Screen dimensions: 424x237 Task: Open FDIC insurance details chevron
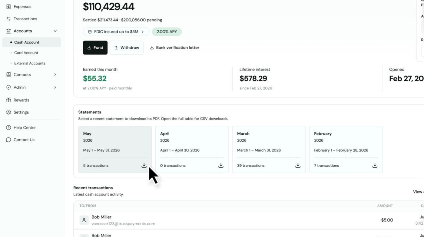(143, 32)
